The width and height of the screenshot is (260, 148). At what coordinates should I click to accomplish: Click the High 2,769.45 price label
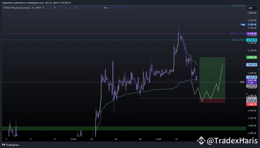pos(249,24)
